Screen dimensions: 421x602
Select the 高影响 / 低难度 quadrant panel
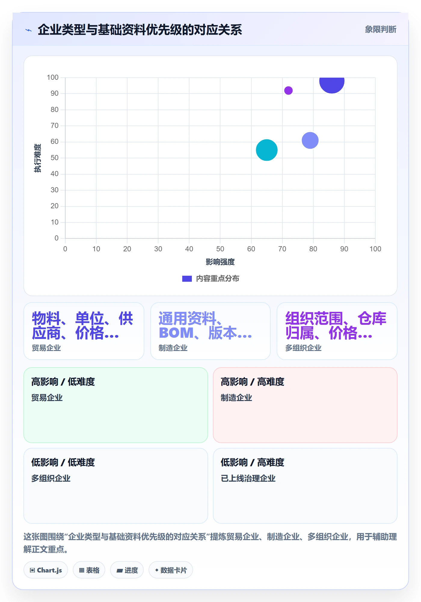116,405
